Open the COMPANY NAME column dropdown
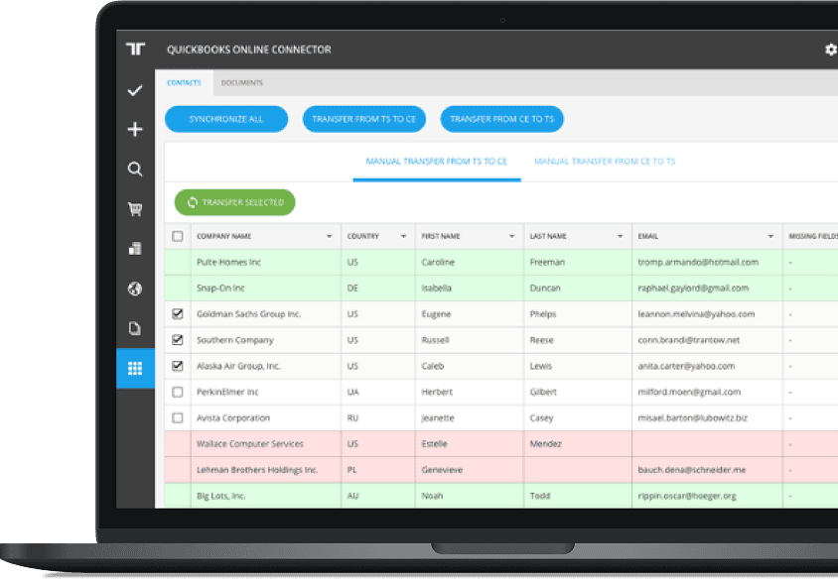This screenshot has height=580, width=838. point(328,236)
